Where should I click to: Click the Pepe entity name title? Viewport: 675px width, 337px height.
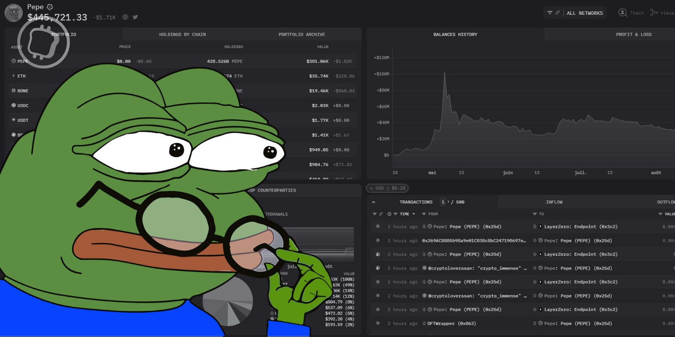[35, 7]
